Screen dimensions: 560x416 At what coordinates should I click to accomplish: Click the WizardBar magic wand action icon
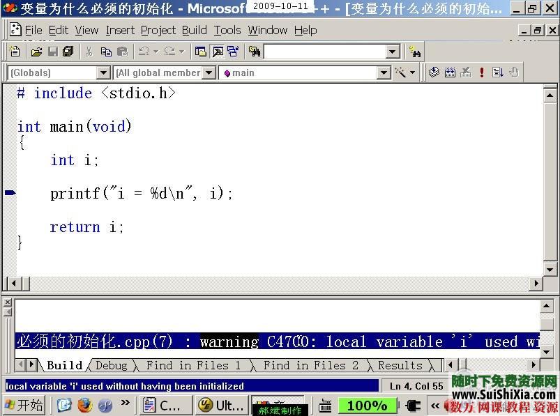click(402, 72)
